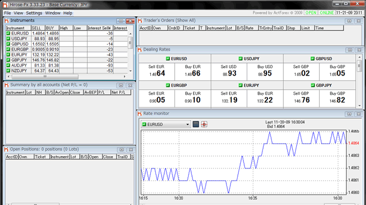Click the Open Positions panel title icon
The image size is (366, 205).
point(6,149)
